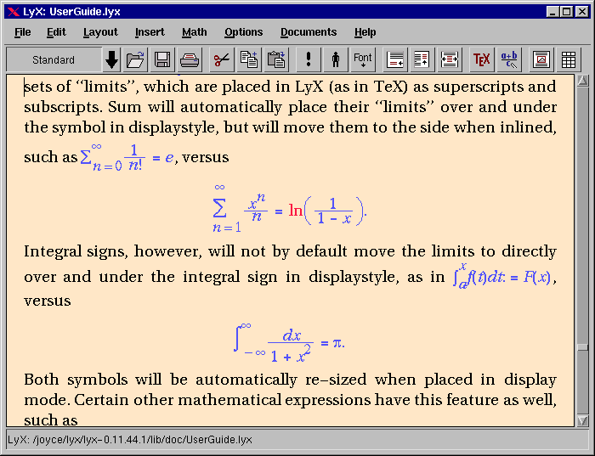Insert margin note icon
Image resolution: width=595 pixels, height=456 pixels.
coord(422,59)
